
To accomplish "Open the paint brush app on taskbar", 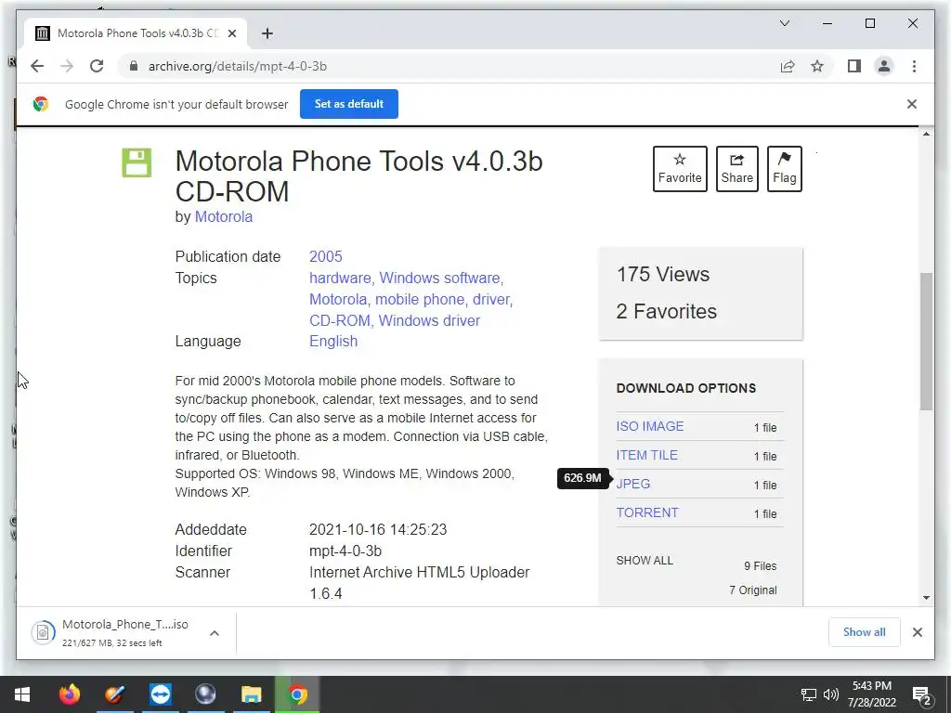I will click(x=114, y=694).
